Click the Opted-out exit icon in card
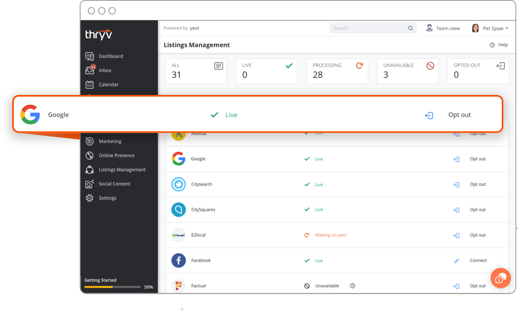This screenshot has height=310, width=518. click(501, 66)
